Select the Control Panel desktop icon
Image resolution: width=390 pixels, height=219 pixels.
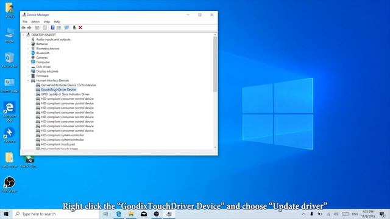[10, 85]
